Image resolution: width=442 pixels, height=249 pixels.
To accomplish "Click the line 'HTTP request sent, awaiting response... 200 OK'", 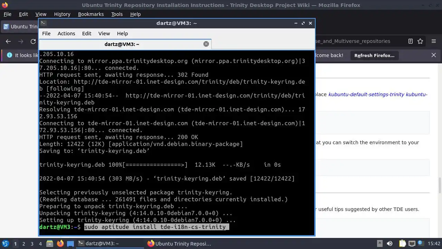I will pos(119,137).
